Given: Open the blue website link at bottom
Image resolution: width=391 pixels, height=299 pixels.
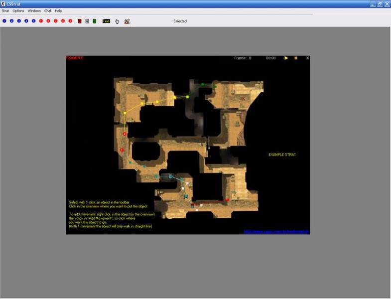Looking at the screenshot, I should pyautogui.click(x=276, y=232).
